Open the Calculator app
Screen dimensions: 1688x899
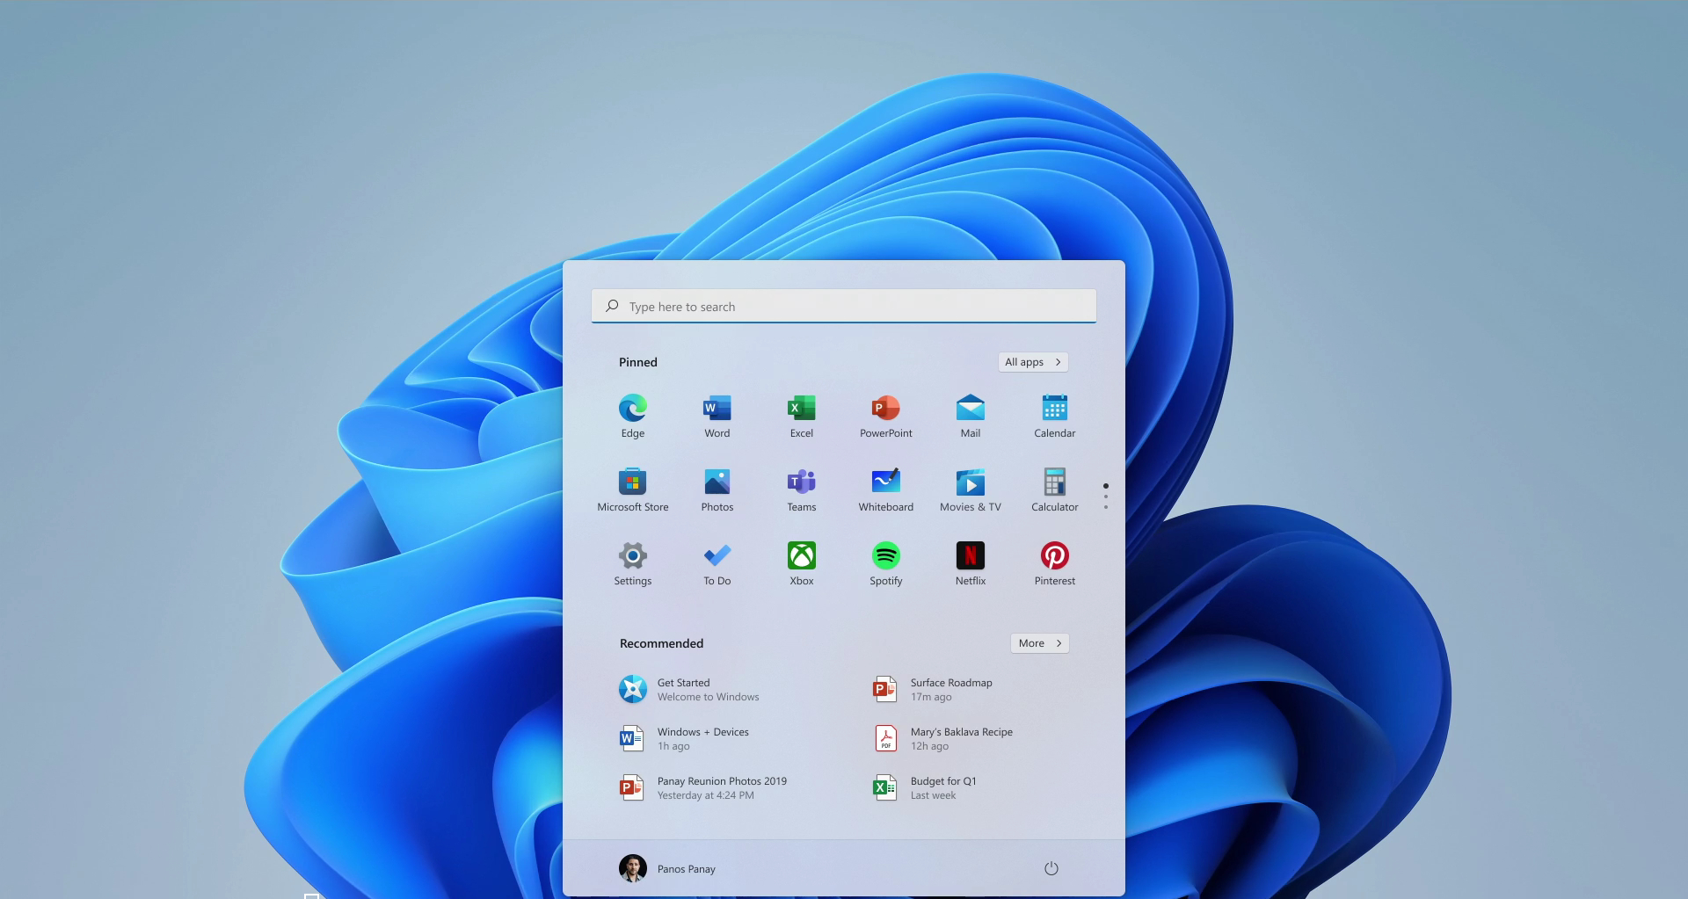[x=1055, y=490]
